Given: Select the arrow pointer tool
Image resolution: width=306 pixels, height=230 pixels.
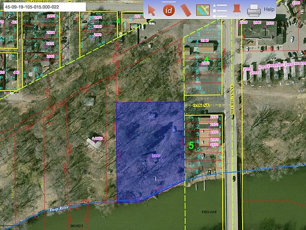Looking at the screenshot, I should point(151,10).
